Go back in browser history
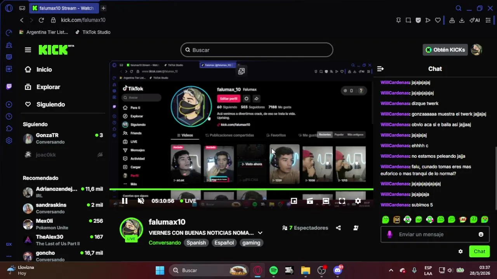The width and height of the screenshot is (497, 279). pos(22,20)
